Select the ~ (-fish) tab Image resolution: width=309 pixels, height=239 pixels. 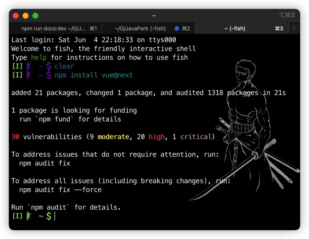(242, 29)
